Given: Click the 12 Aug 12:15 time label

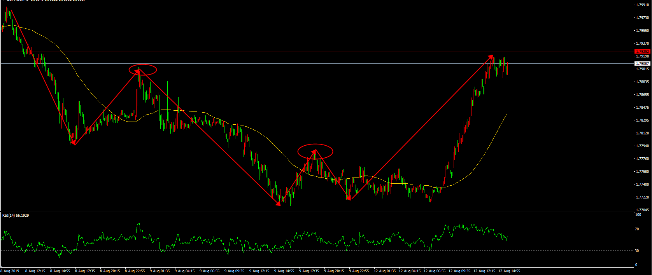Looking at the screenshot, I should 484,271.
